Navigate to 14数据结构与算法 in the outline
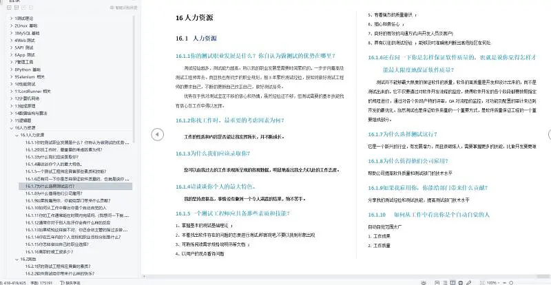 click(30, 113)
